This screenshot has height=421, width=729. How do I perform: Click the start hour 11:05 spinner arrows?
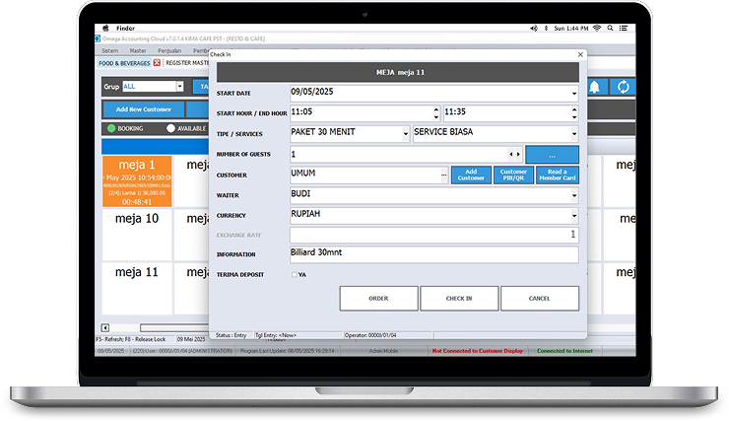click(436, 113)
